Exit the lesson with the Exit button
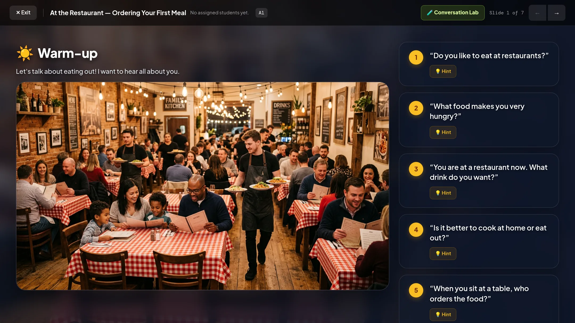This screenshot has height=323, width=575. [23, 13]
